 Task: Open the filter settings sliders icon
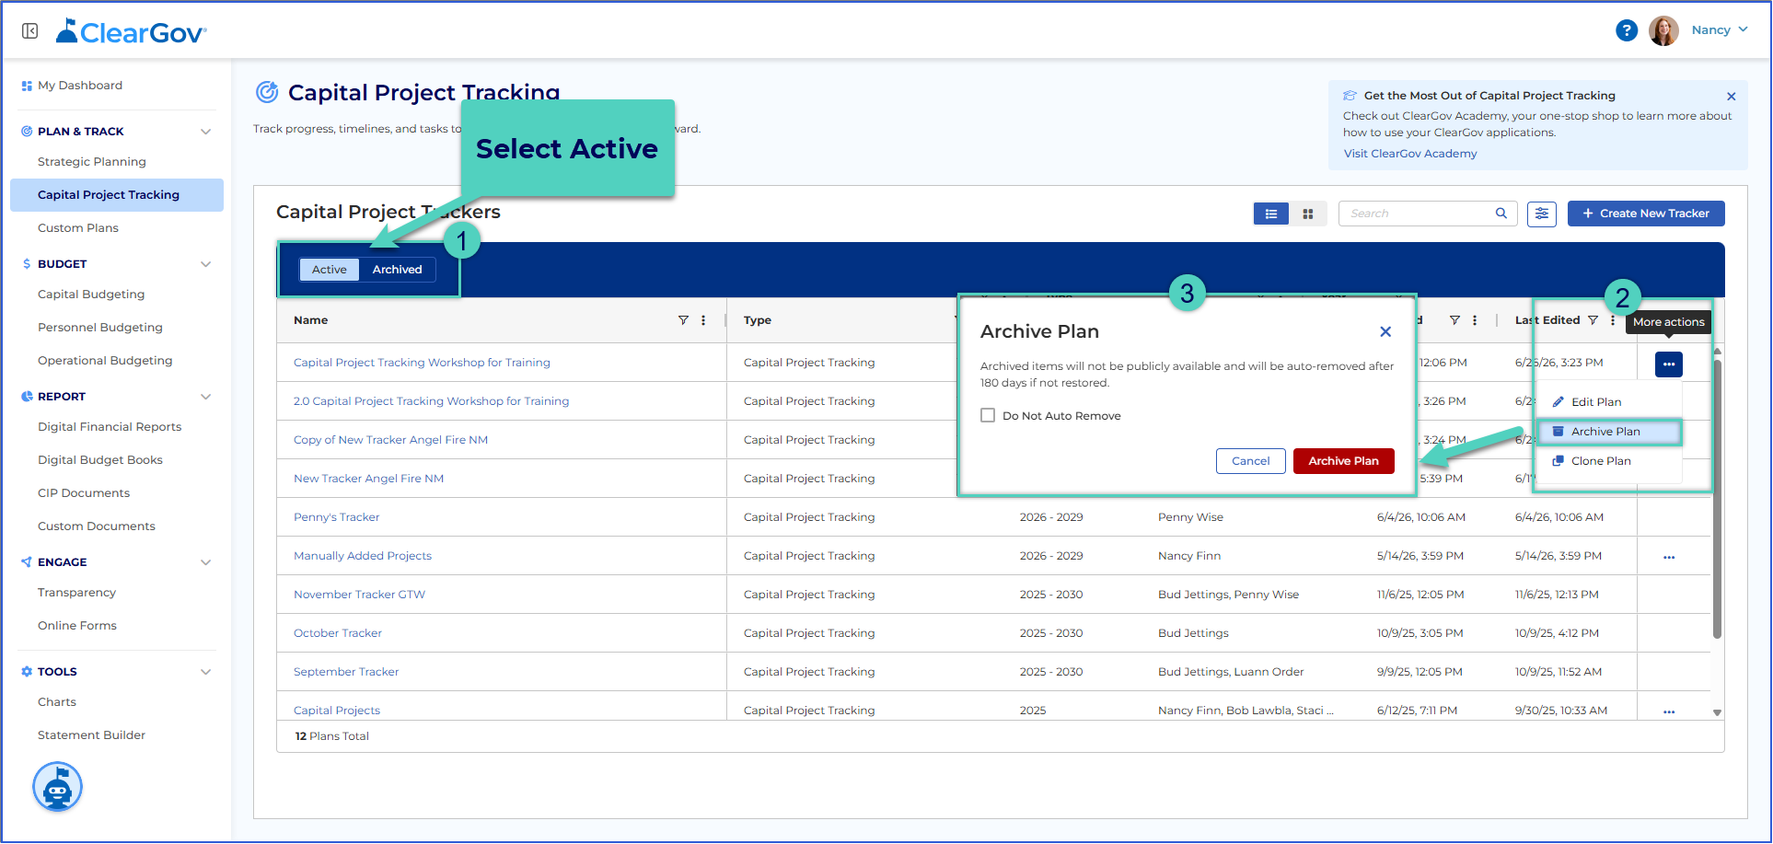(1542, 214)
